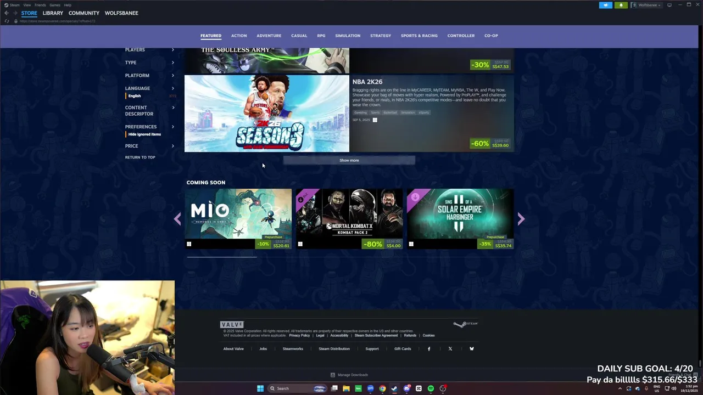Open the MIO Memories in Orbit thumbnail
The width and height of the screenshot is (703, 395).
(x=238, y=214)
